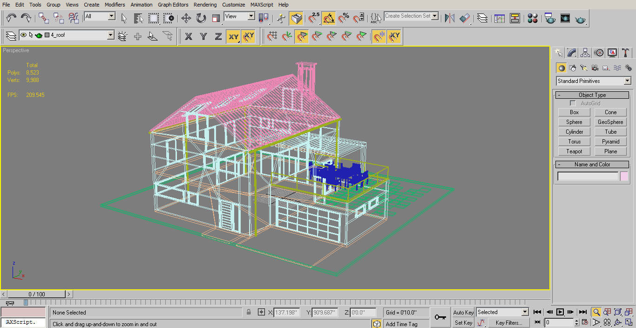Image resolution: width=636 pixels, height=328 pixels.
Task: Toggle the Percent Snap button
Action: point(344,18)
